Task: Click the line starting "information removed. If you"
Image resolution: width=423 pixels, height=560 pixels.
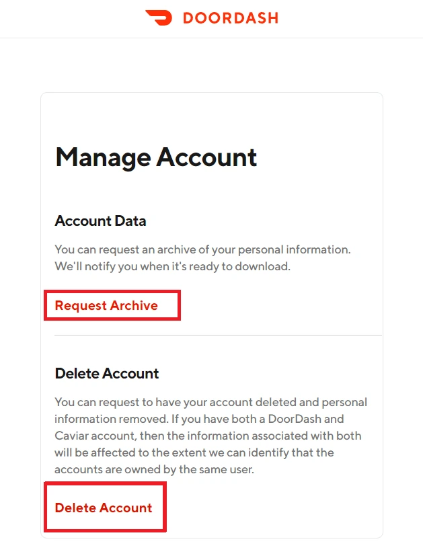Action: 199,419
